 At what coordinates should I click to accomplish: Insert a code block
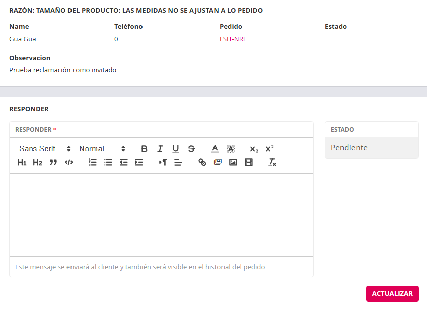pyautogui.click(x=69, y=162)
